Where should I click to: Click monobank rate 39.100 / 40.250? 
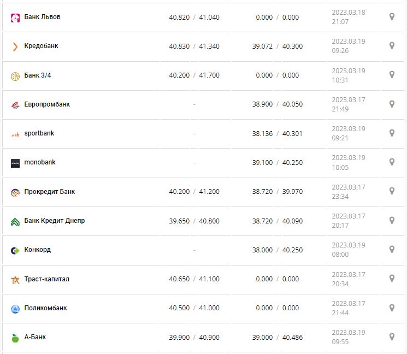click(278, 163)
